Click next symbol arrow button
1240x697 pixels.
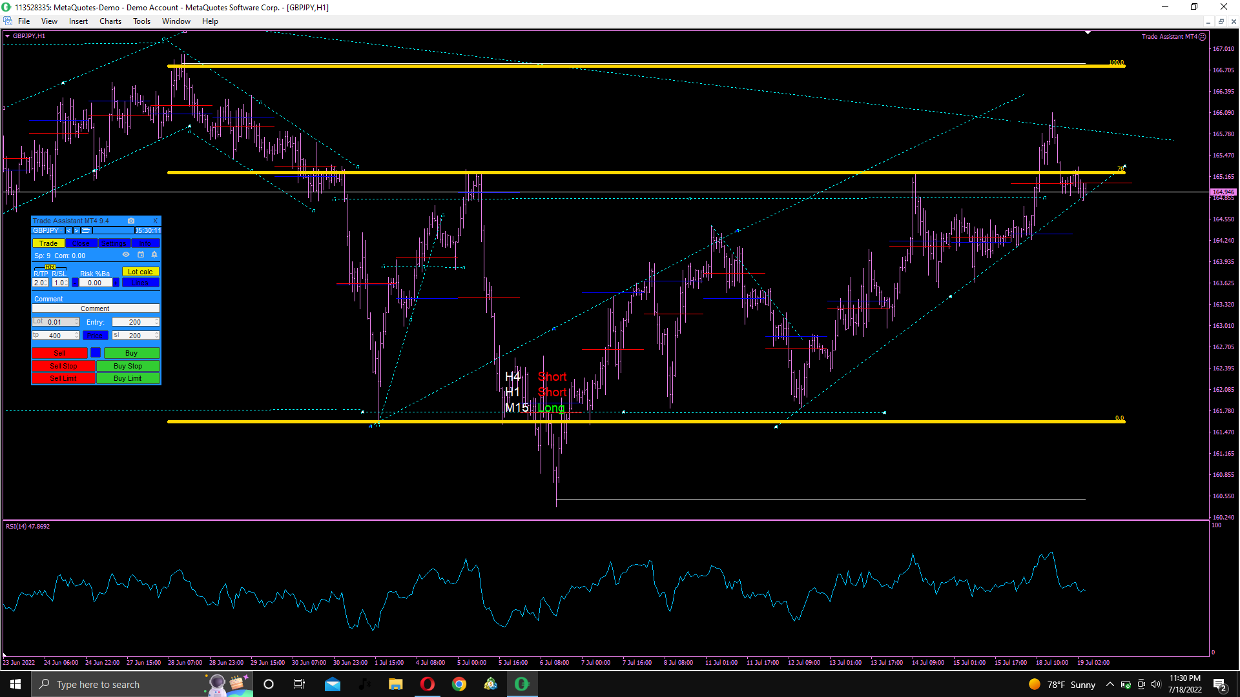[x=76, y=230]
